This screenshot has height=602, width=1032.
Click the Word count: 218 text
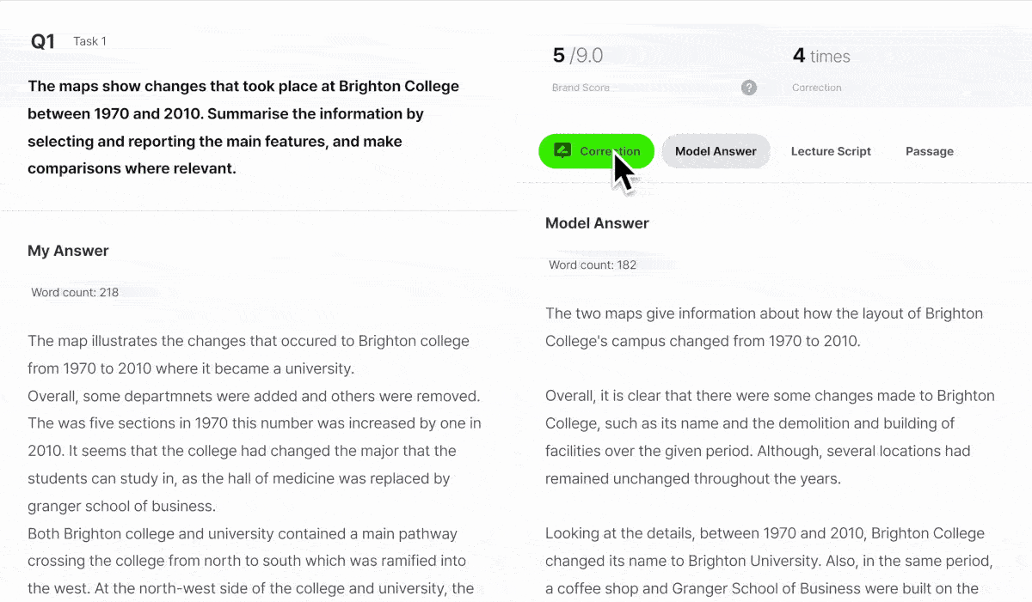(75, 292)
